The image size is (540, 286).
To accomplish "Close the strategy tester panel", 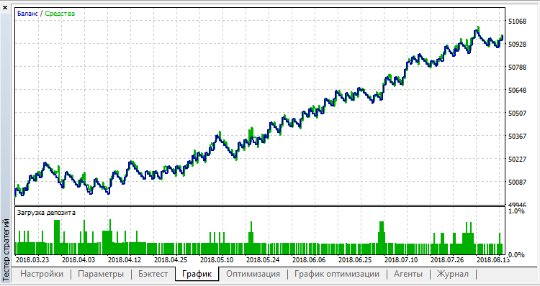I will pyautogui.click(x=5, y=7).
